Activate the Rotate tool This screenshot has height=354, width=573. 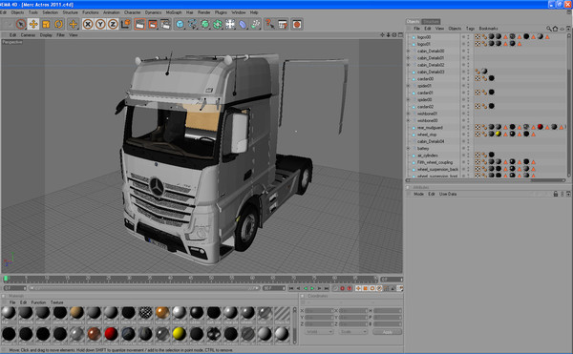coord(58,25)
